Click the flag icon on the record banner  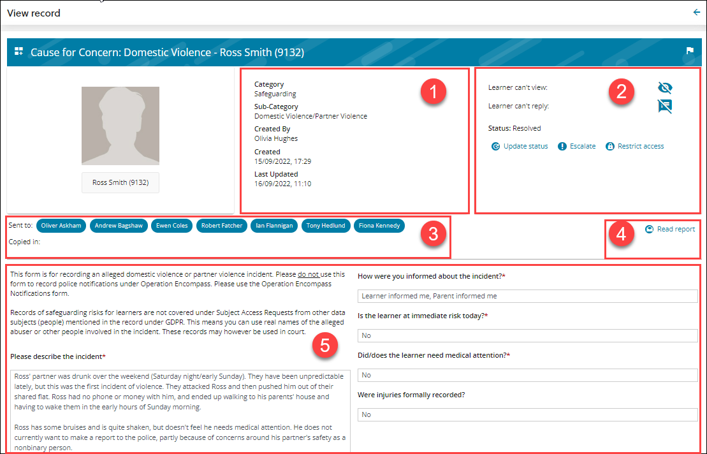(689, 51)
